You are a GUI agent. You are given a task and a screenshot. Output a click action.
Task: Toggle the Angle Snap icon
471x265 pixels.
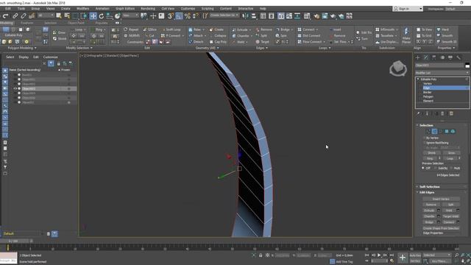point(179,16)
